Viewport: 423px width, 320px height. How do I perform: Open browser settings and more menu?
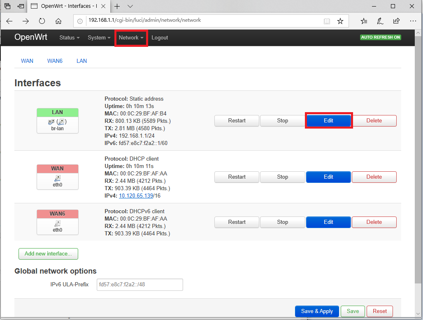point(413,21)
